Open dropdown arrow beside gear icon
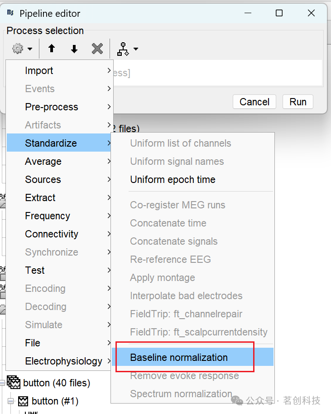The height and width of the screenshot is (414, 331). tap(30, 49)
